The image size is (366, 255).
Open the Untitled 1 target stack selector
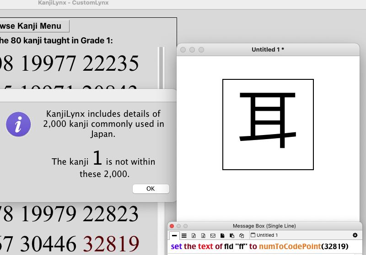pyautogui.click(x=264, y=235)
